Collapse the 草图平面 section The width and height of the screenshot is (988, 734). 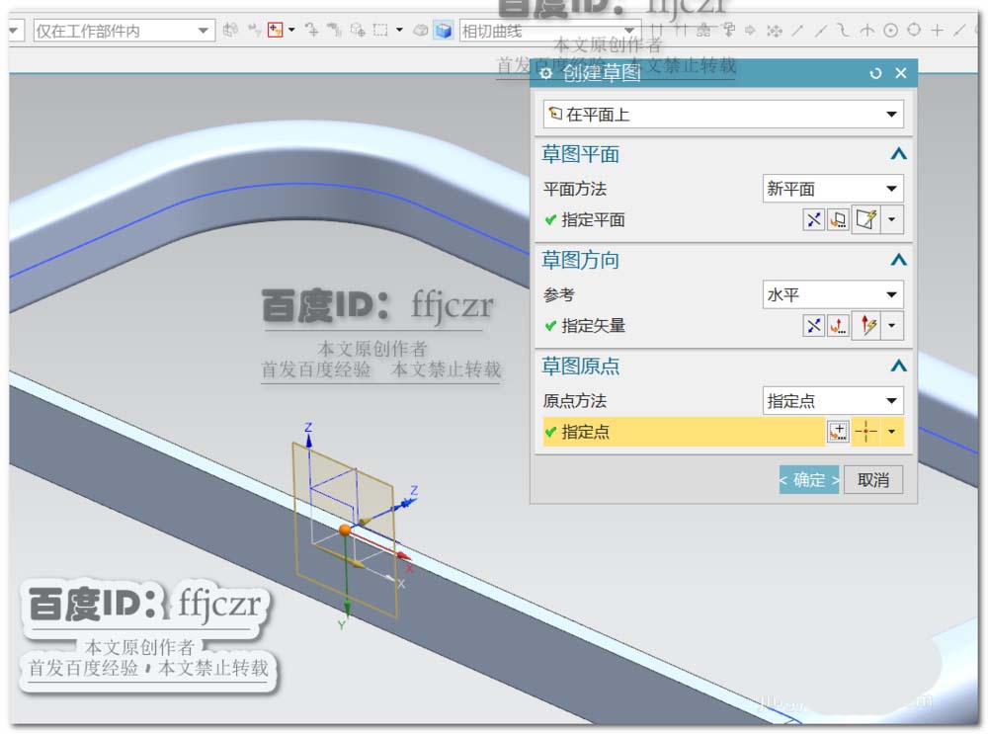pyautogui.click(x=898, y=154)
